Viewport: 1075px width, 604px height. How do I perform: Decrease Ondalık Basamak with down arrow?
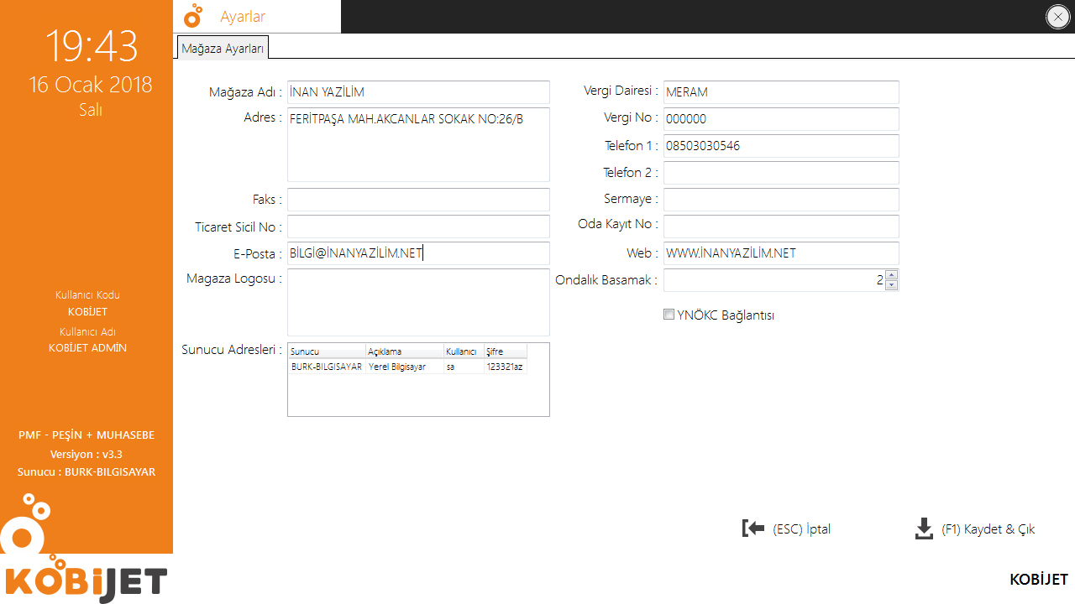(892, 285)
